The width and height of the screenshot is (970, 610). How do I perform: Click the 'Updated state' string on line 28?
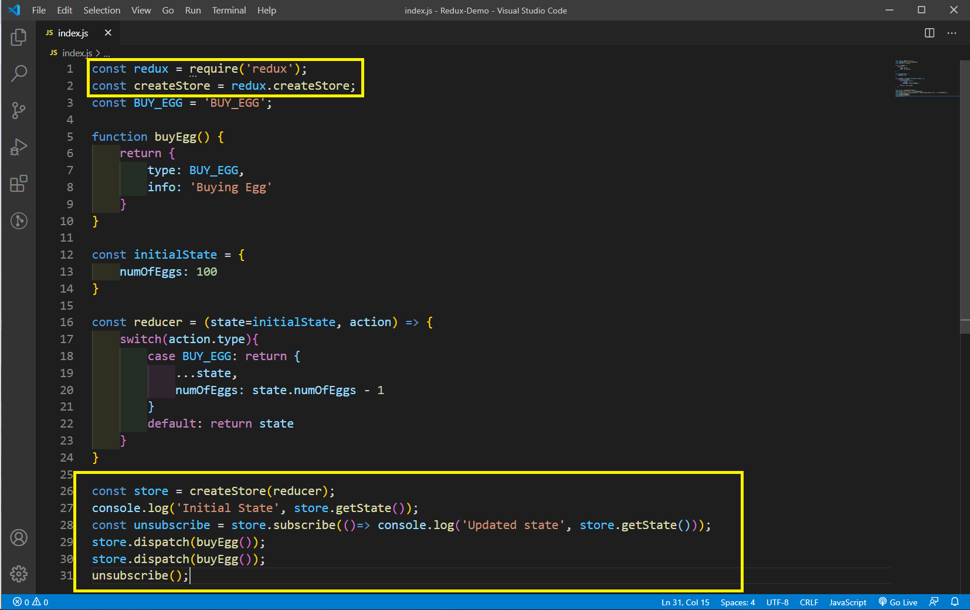click(514, 525)
